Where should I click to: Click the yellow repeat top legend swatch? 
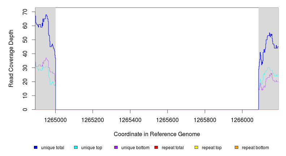[x=196, y=148]
